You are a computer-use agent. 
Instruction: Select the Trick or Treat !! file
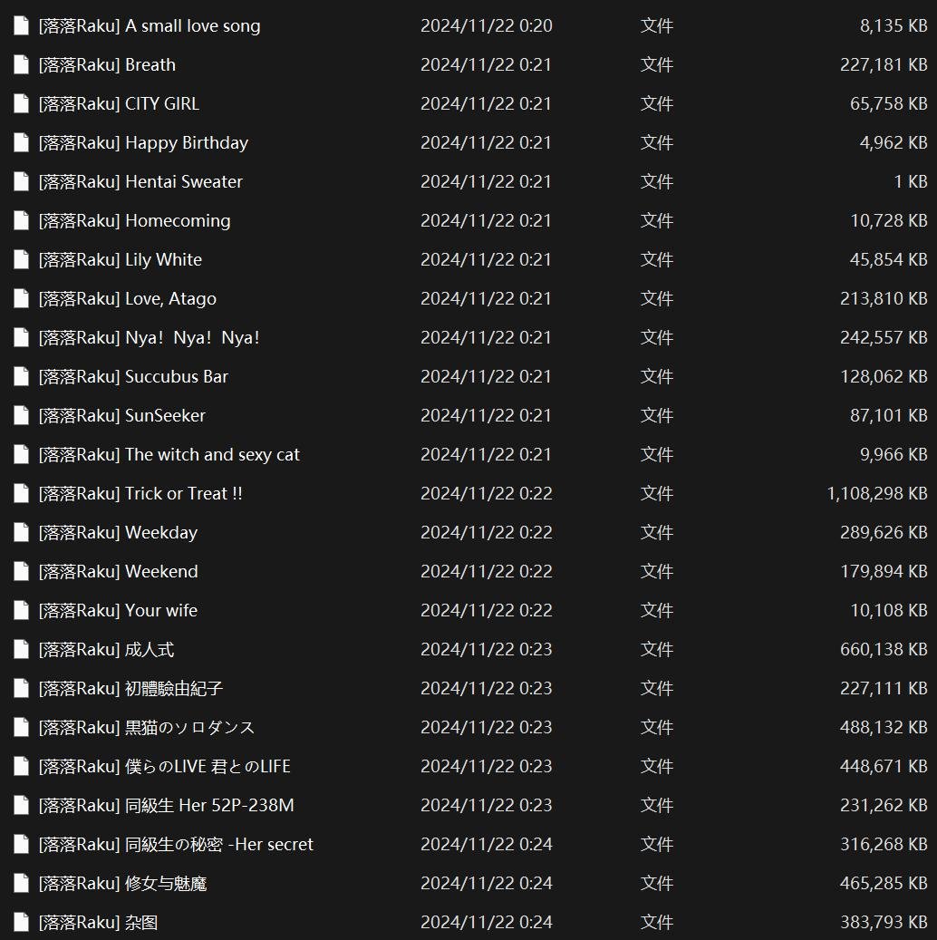(140, 493)
